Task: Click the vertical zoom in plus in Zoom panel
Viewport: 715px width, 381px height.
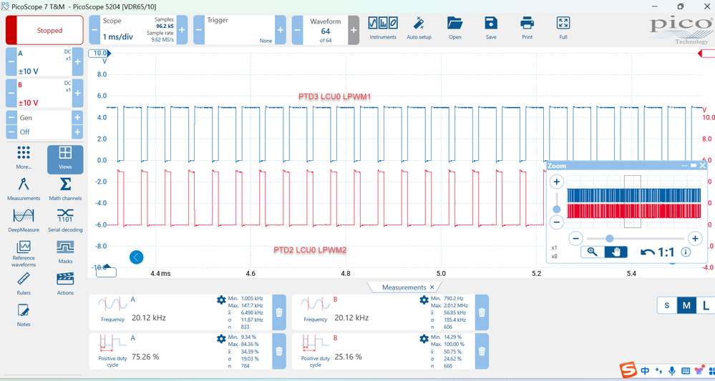Action: (556, 182)
